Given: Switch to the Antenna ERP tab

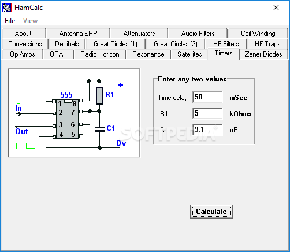Looking at the screenshot, I should tap(78, 34).
